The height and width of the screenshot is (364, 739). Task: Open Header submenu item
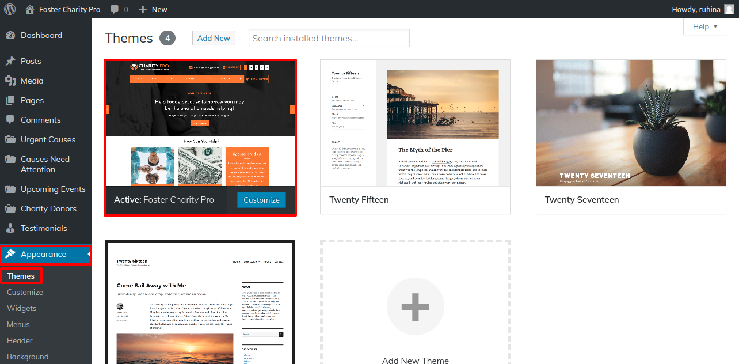(20, 340)
